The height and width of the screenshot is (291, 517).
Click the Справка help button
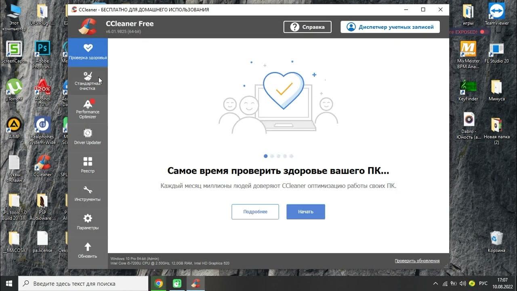307,27
